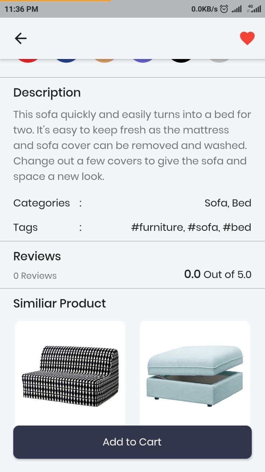
Task: Click the "Sofa, Bed" categories value
Action: pos(228,203)
